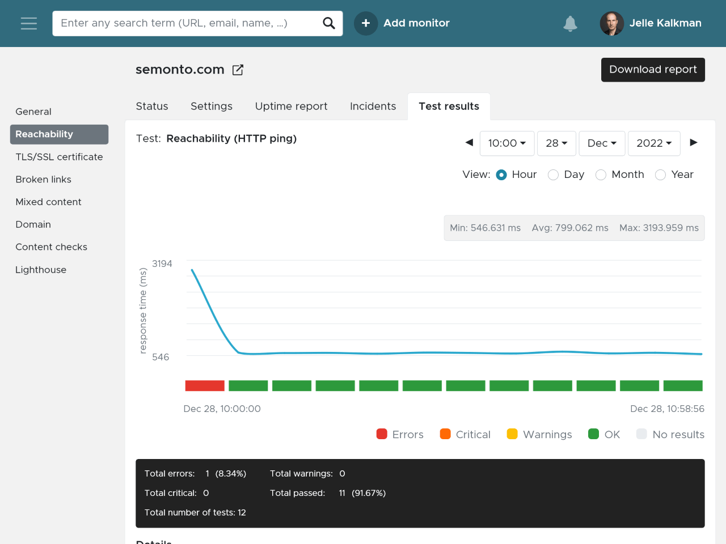This screenshot has width=726, height=544.
Task: Open the Incidents tab
Action: [373, 107]
